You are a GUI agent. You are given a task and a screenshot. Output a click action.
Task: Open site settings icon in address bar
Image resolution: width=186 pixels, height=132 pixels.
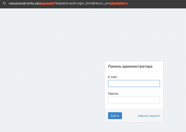pos(4,3)
